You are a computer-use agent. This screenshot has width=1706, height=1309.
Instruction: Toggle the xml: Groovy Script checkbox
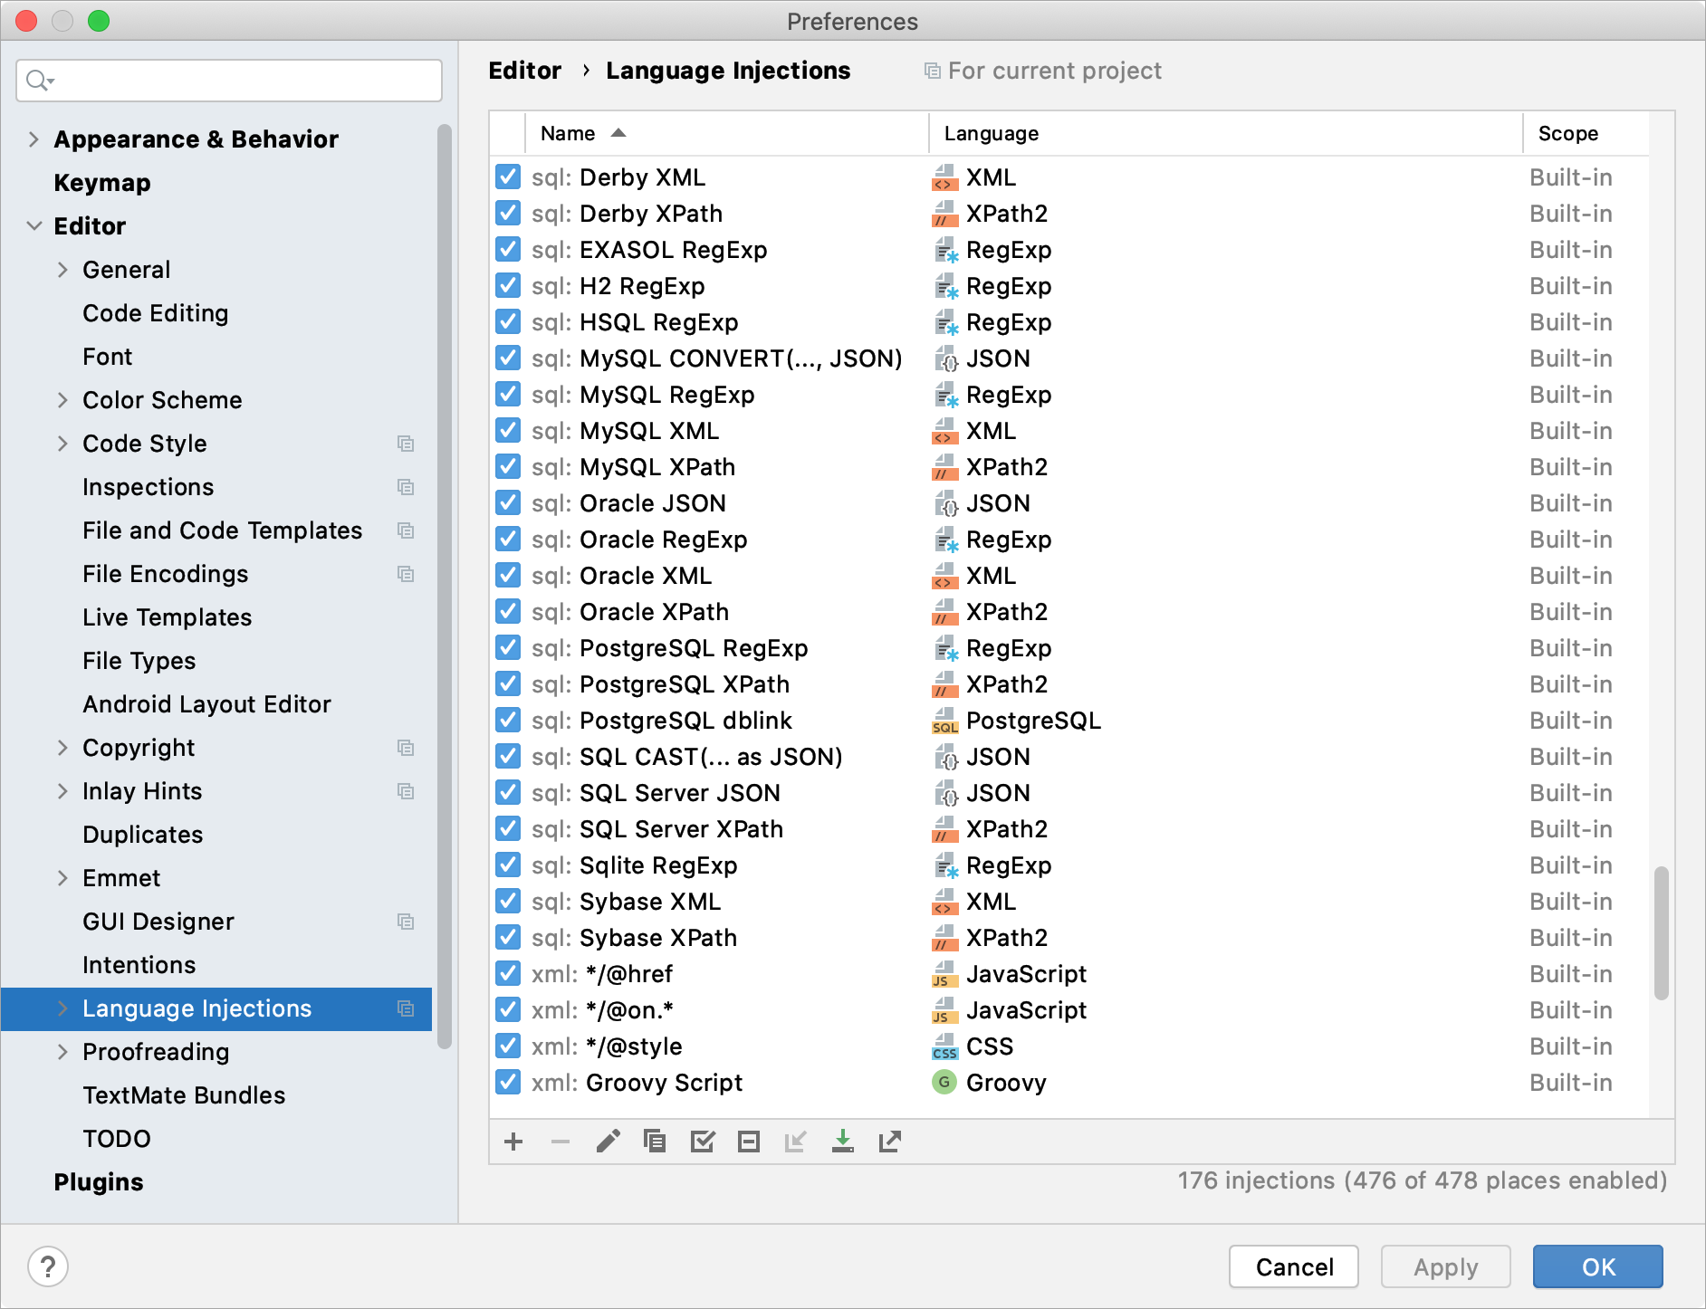[508, 1082]
